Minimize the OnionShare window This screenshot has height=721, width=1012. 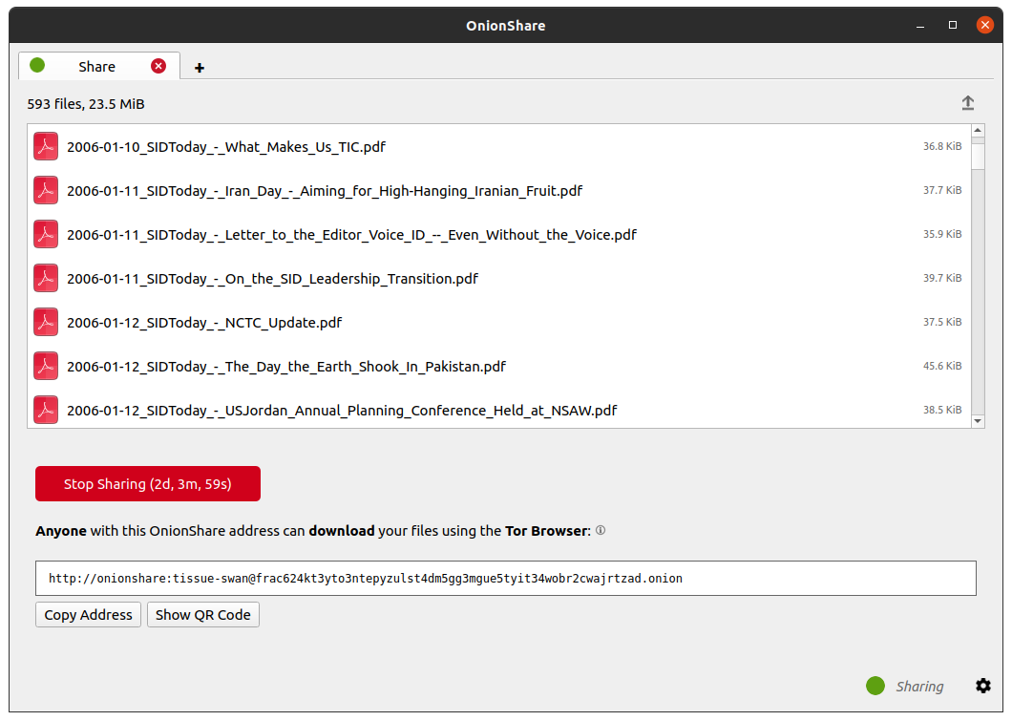920,26
